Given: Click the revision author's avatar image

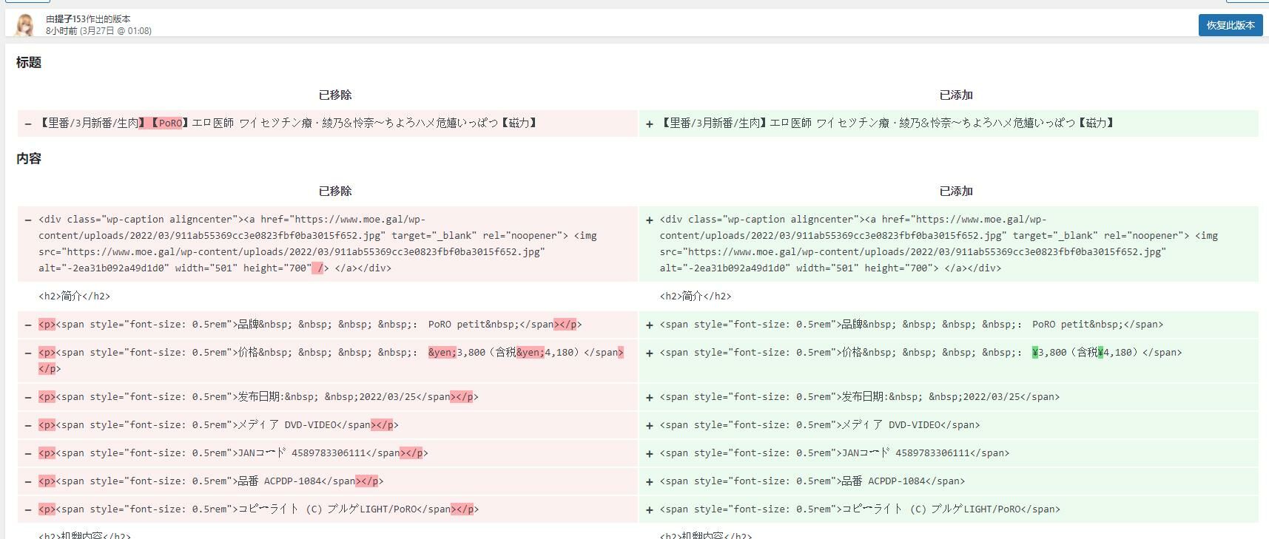Looking at the screenshot, I should click(25, 24).
